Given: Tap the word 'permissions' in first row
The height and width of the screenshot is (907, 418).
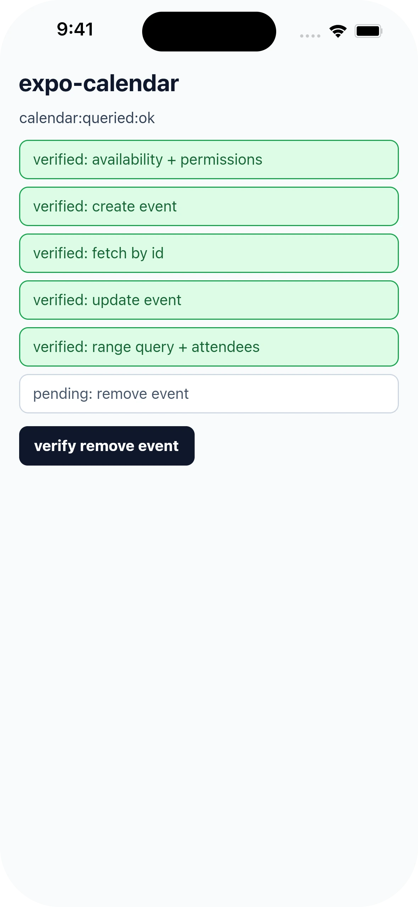Looking at the screenshot, I should pos(221,160).
